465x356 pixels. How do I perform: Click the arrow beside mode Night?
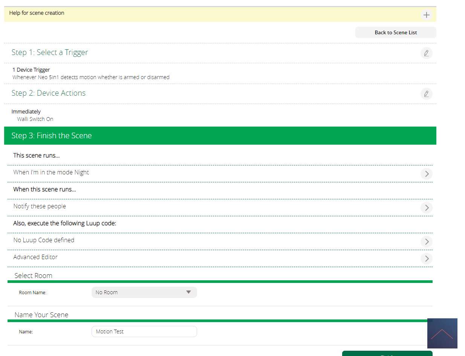click(x=427, y=174)
